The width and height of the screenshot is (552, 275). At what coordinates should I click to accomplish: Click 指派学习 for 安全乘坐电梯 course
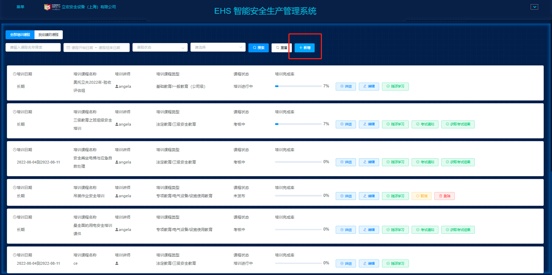pos(395,162)
